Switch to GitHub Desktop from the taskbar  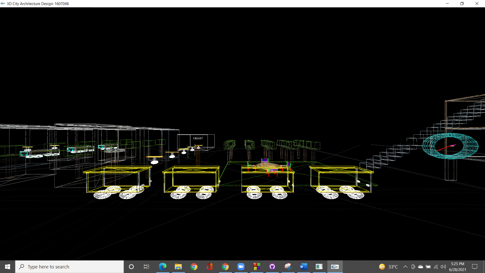[x=272, y=267]
